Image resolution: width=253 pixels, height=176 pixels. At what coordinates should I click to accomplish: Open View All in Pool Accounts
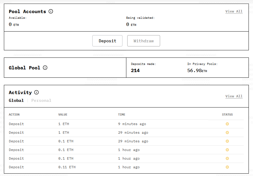click(x=234, y=11)
